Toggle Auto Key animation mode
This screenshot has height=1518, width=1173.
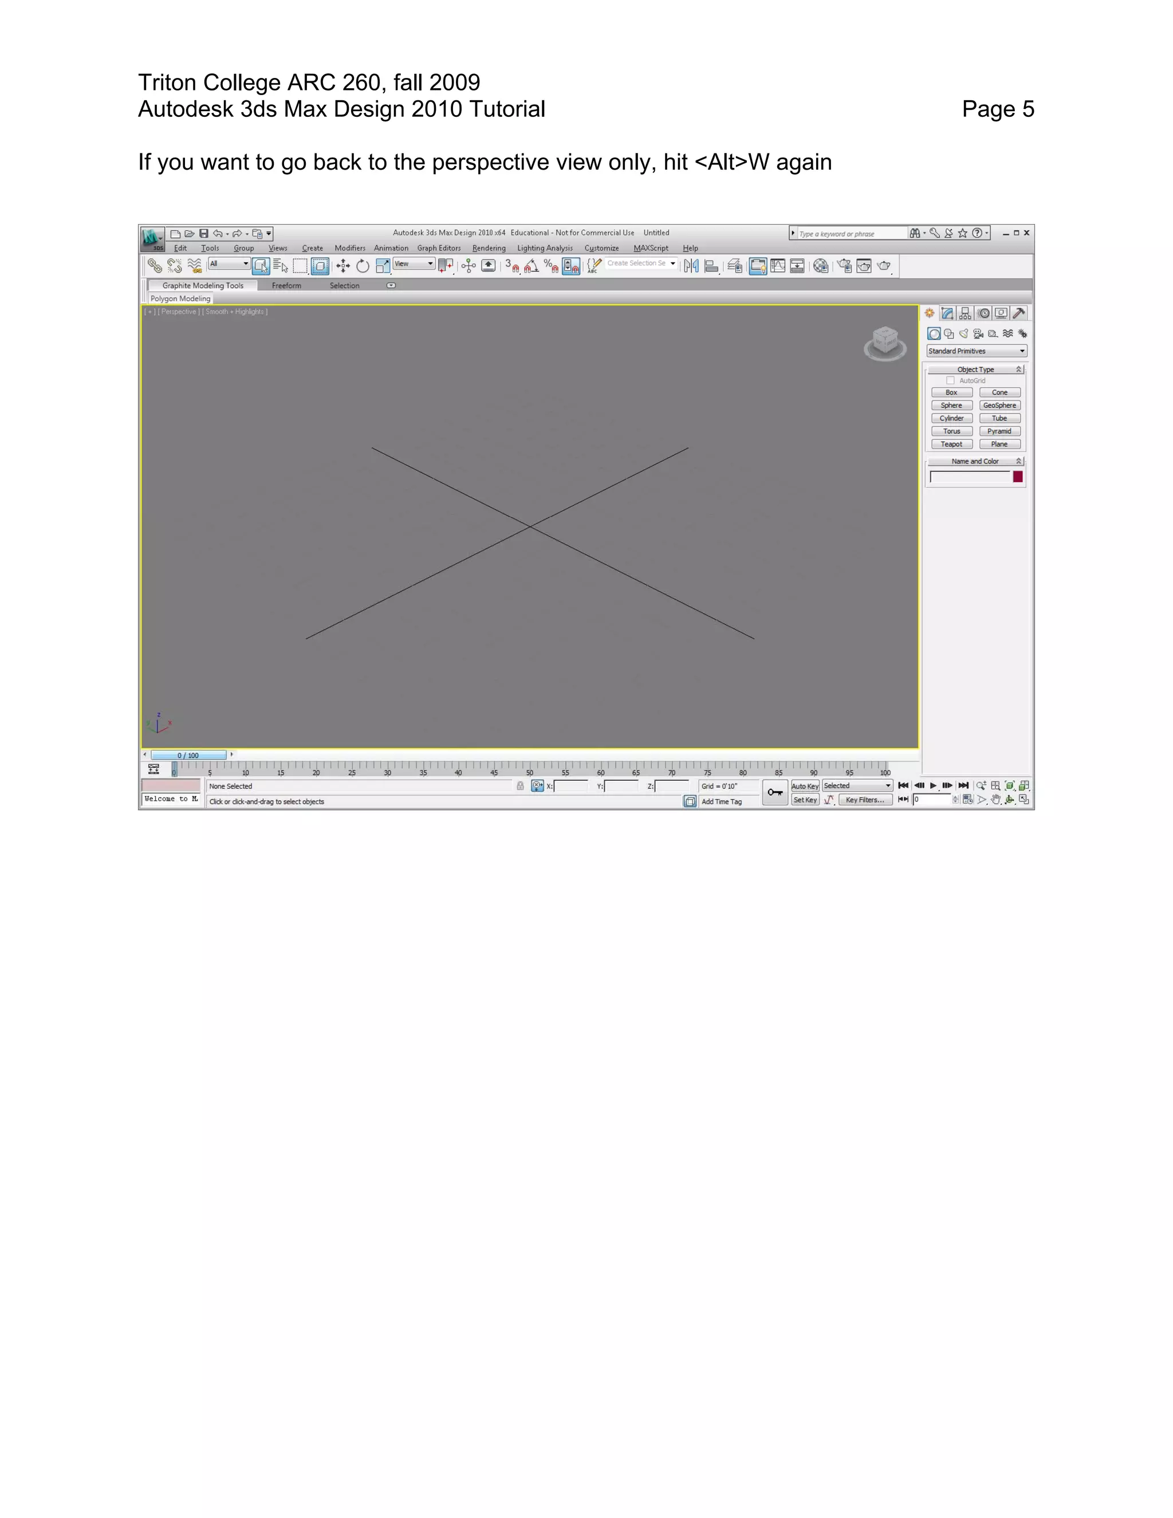click(x=805, y=786)
